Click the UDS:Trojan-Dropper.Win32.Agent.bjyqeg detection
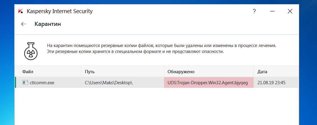The image size is (317, 125). pyautogui.click(x=208, y=82)
